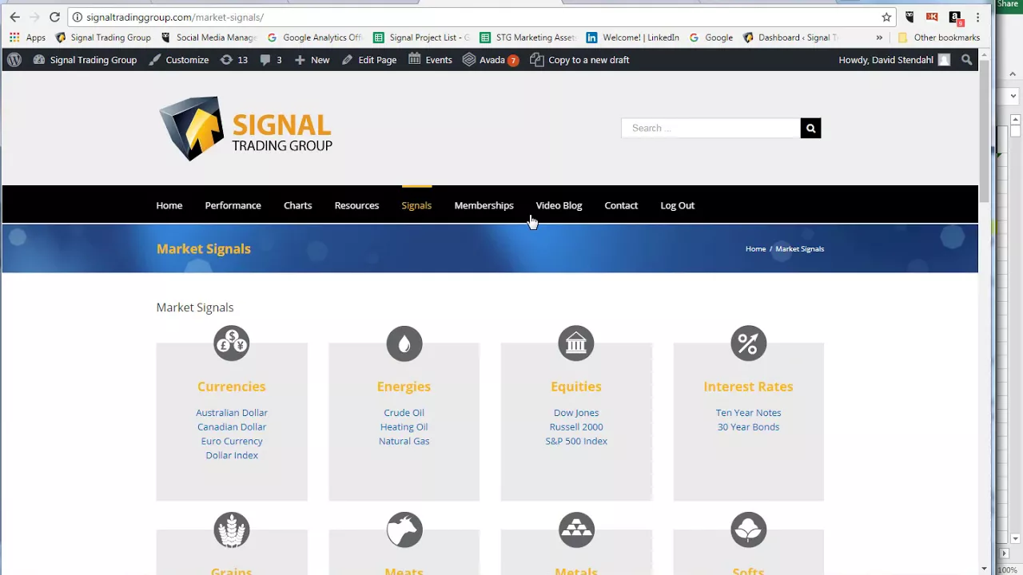
Task: Open Social Media Manager bookmark
Action: [x=209, y=38]
